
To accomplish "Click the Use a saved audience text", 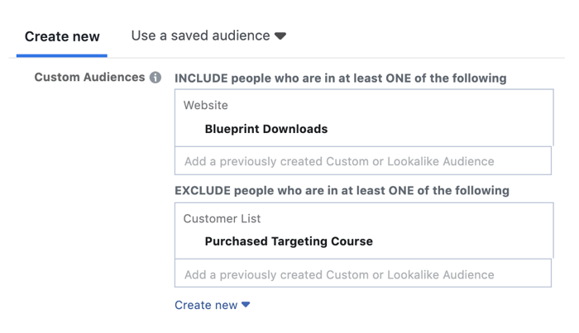I will [x=200, y=36].
